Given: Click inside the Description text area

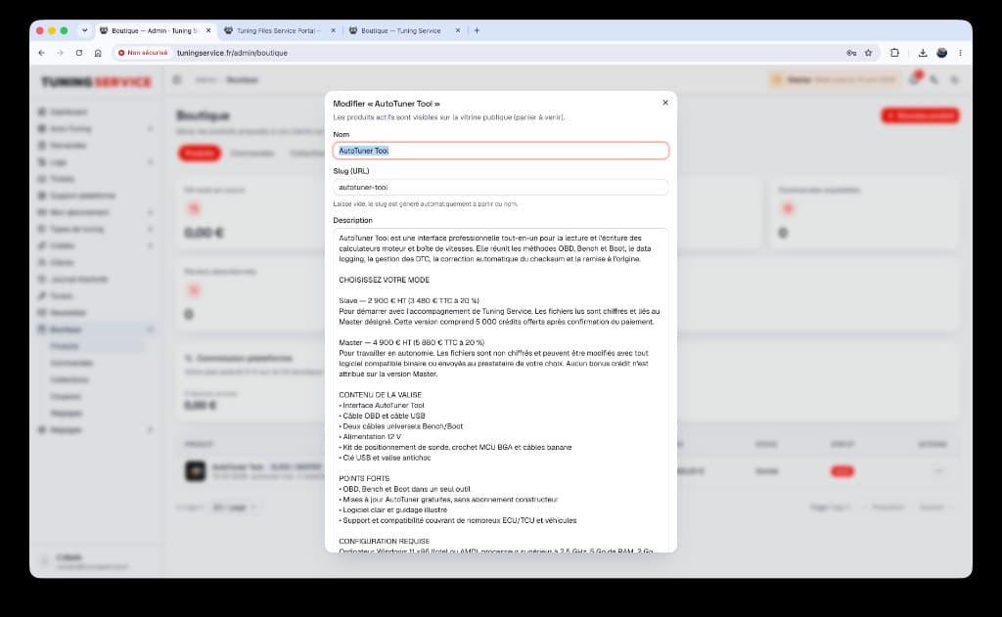Looking at the screenshot, I should pos(500,389).
